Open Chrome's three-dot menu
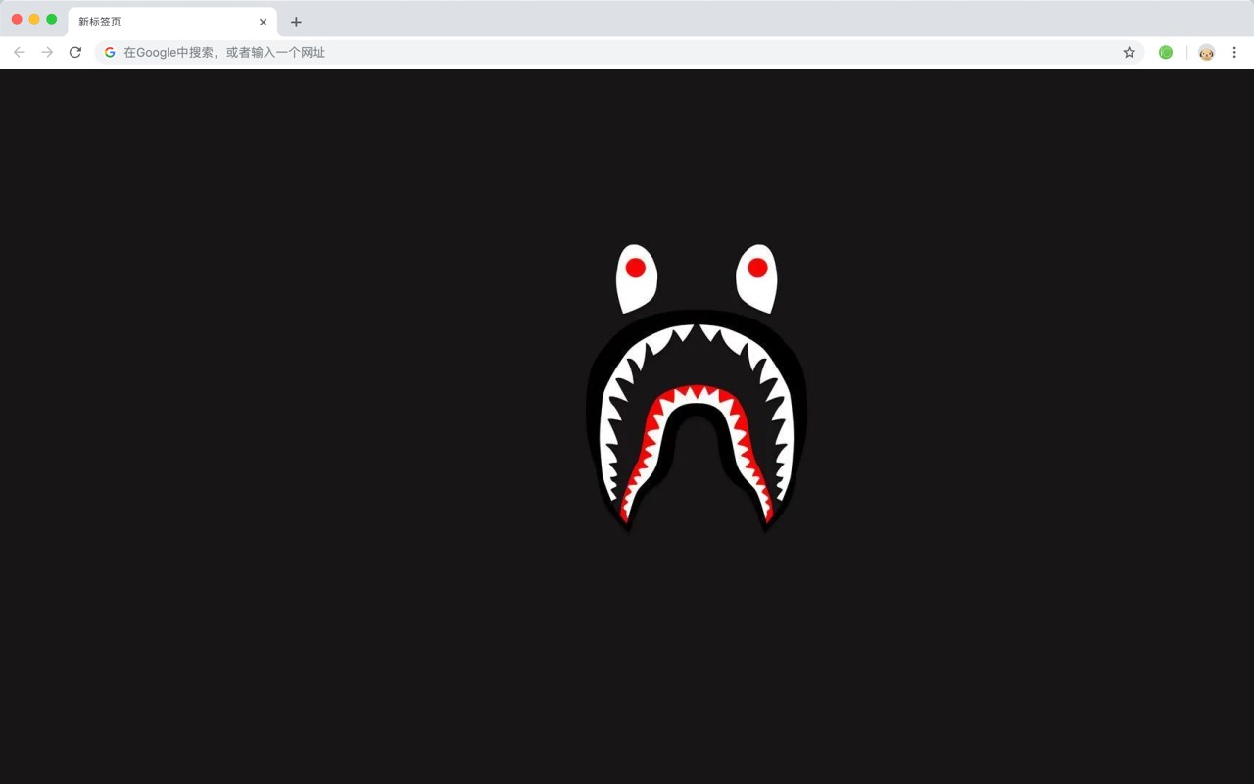 (1234, 52)
